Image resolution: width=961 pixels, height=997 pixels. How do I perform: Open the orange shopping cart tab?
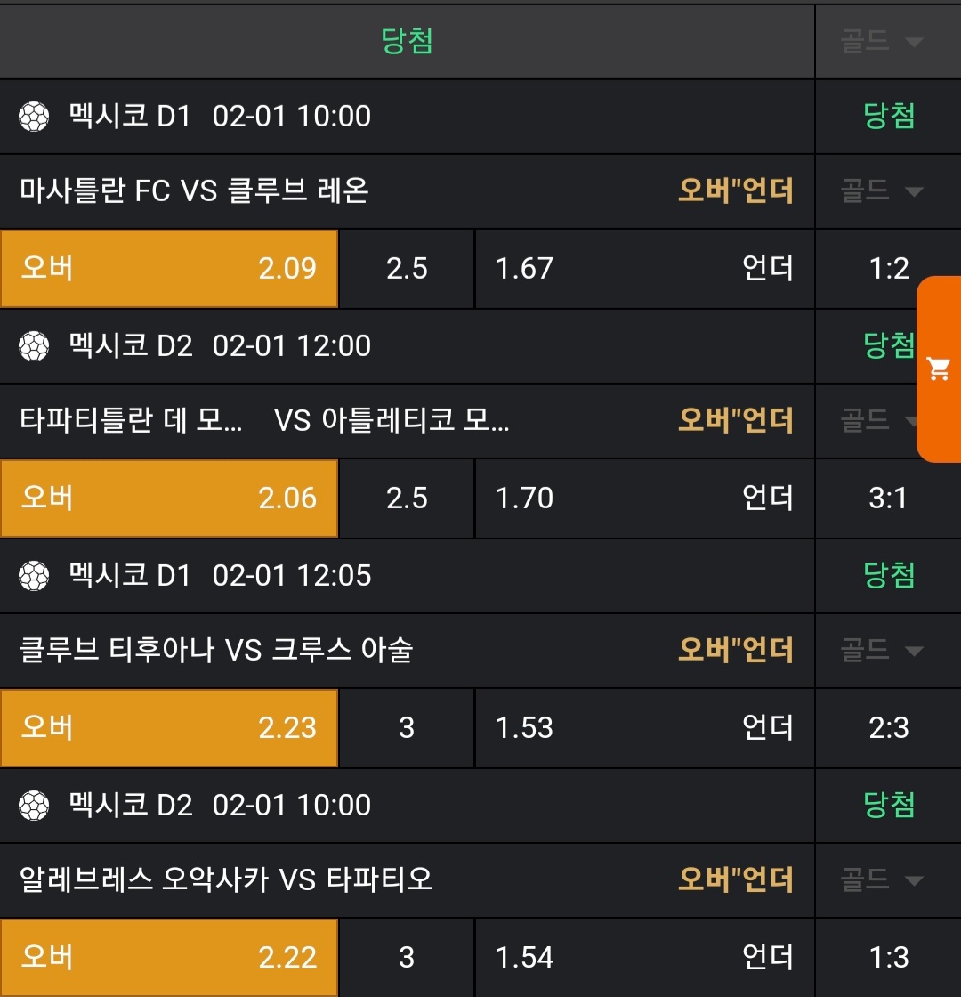pos(939,369)
